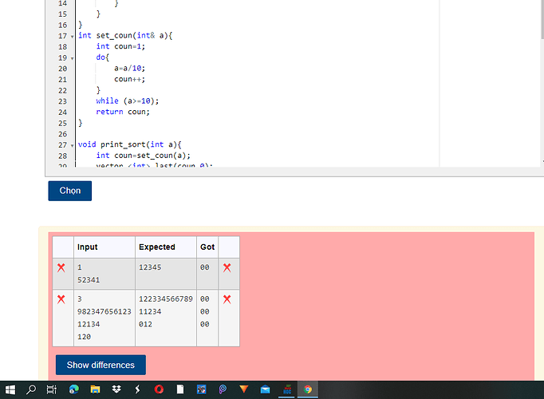This screenshot has height=399, width=544.
Task: Click the 'a=a/10;' code line
Action: (x=129, y=69)
